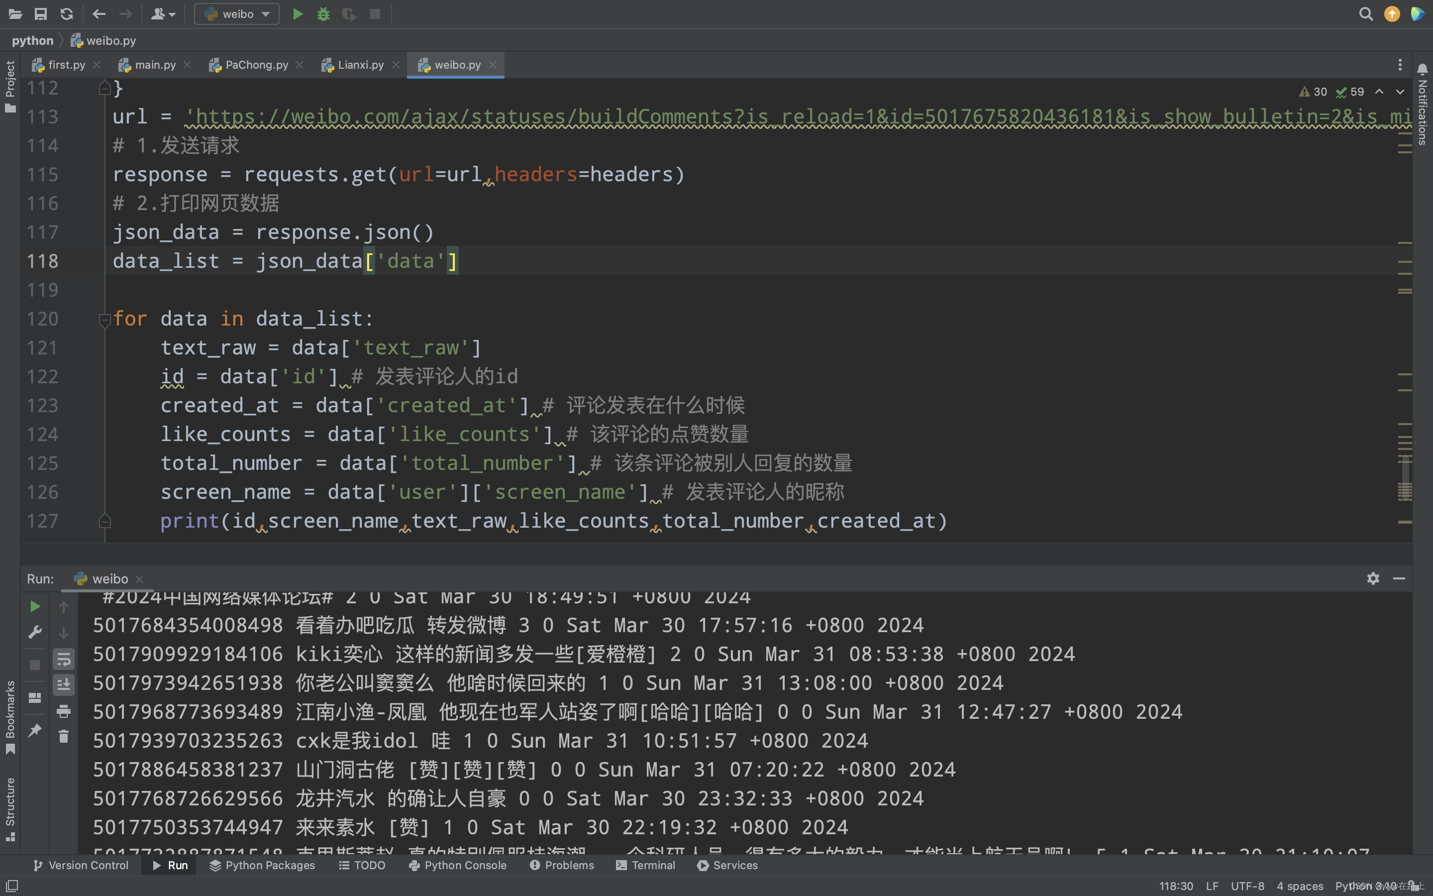Open the Structure tool window
This screenshot has width=1433, height=896.
[10, 808]
